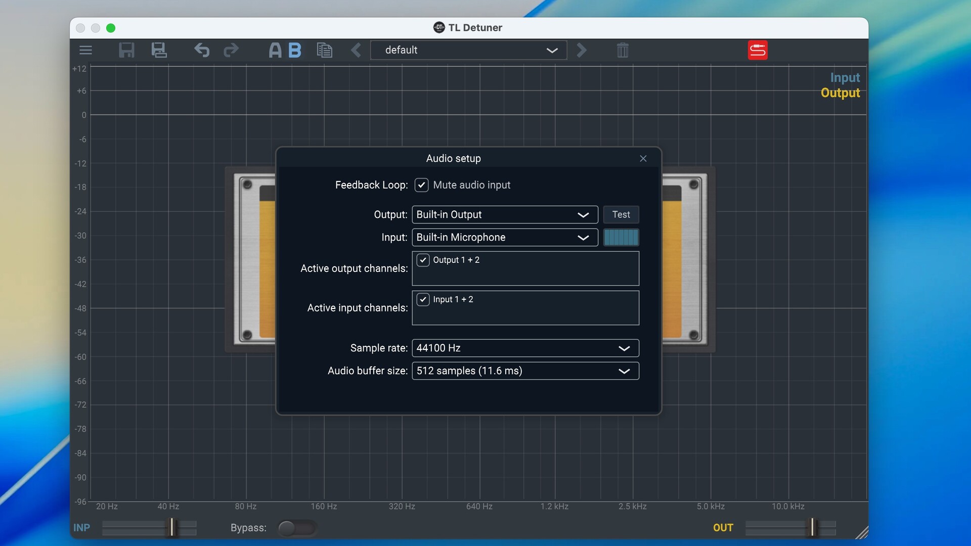The width and height of the screenshot is (971, 546).
Task: Uncheck the Output 1 + 2 channel
Action: tap(423, 260)
